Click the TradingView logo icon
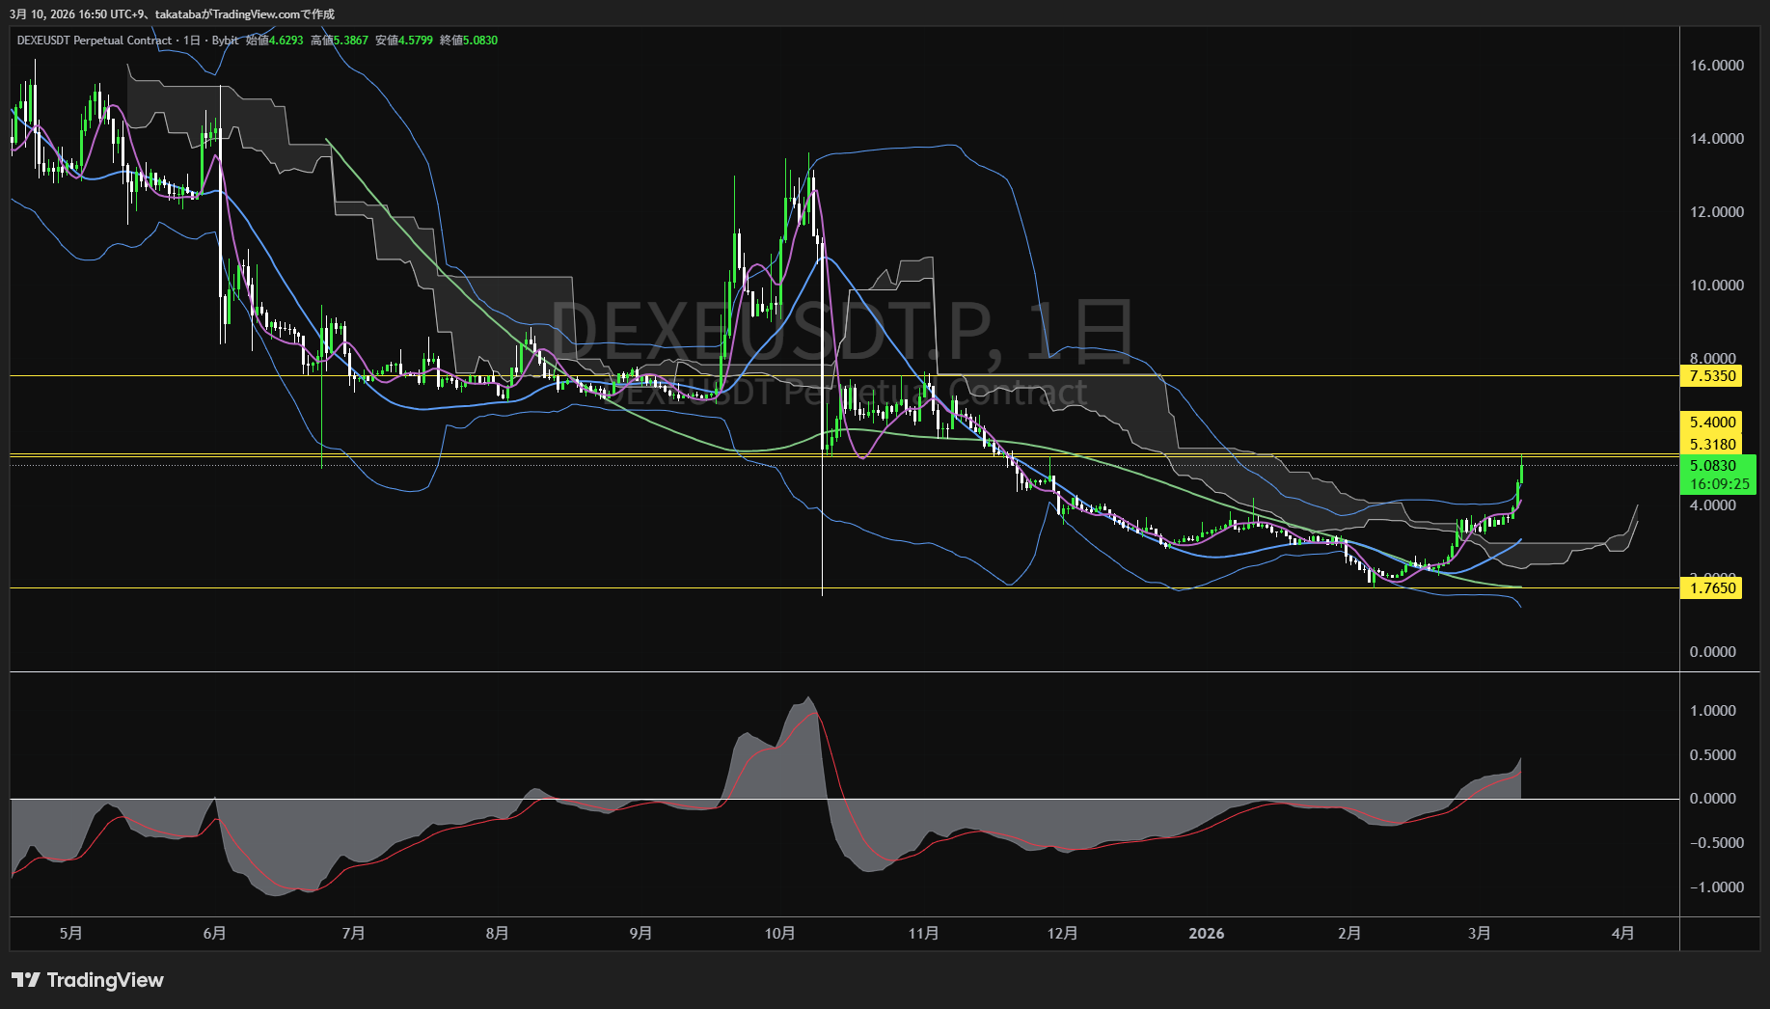The width and height of the screenshot is (1770, 1009). coord(26,980)
